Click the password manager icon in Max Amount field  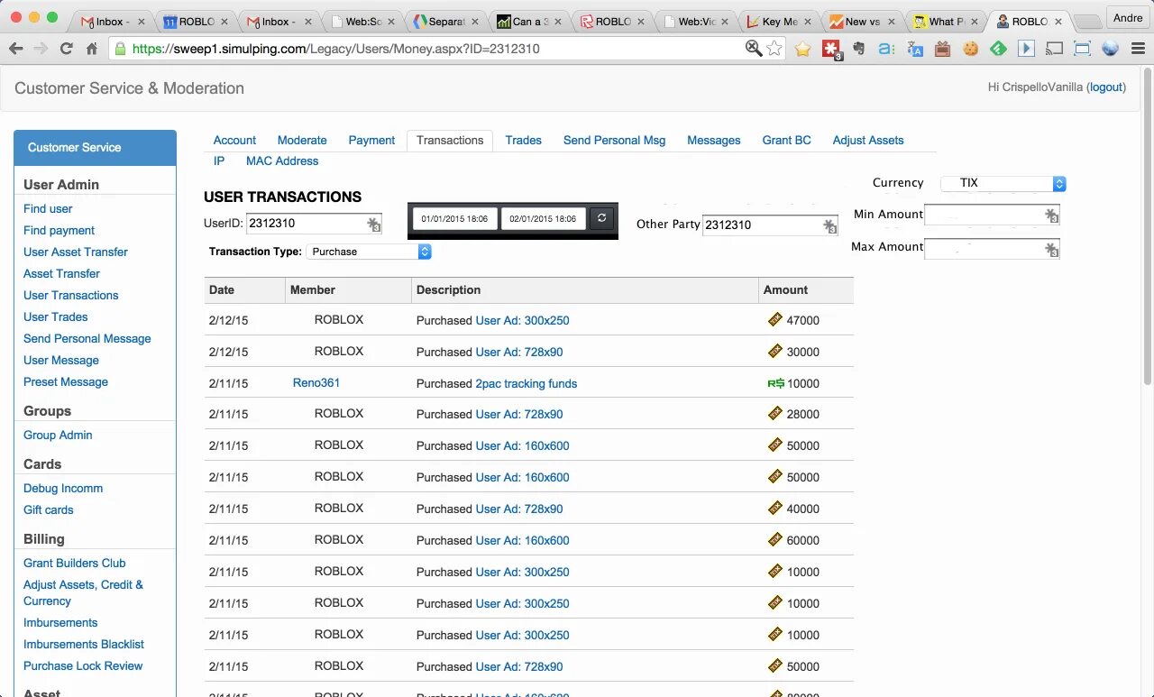coord(1051,249)
